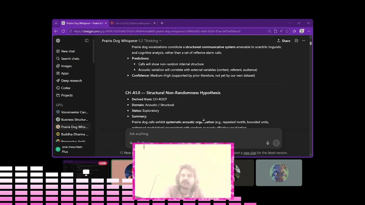Click the zoom magnifier icon in address bar
Viewport: 365px width, 205px height.
pos(270,31)
